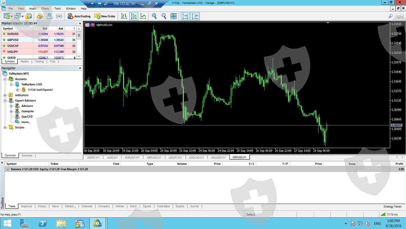Open File Explorer from taskbar
The image size is (406, 229).
coord(61,223)
